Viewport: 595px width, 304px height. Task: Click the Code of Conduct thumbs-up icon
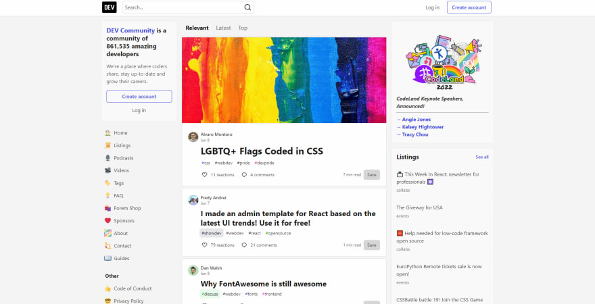[108, 288]
